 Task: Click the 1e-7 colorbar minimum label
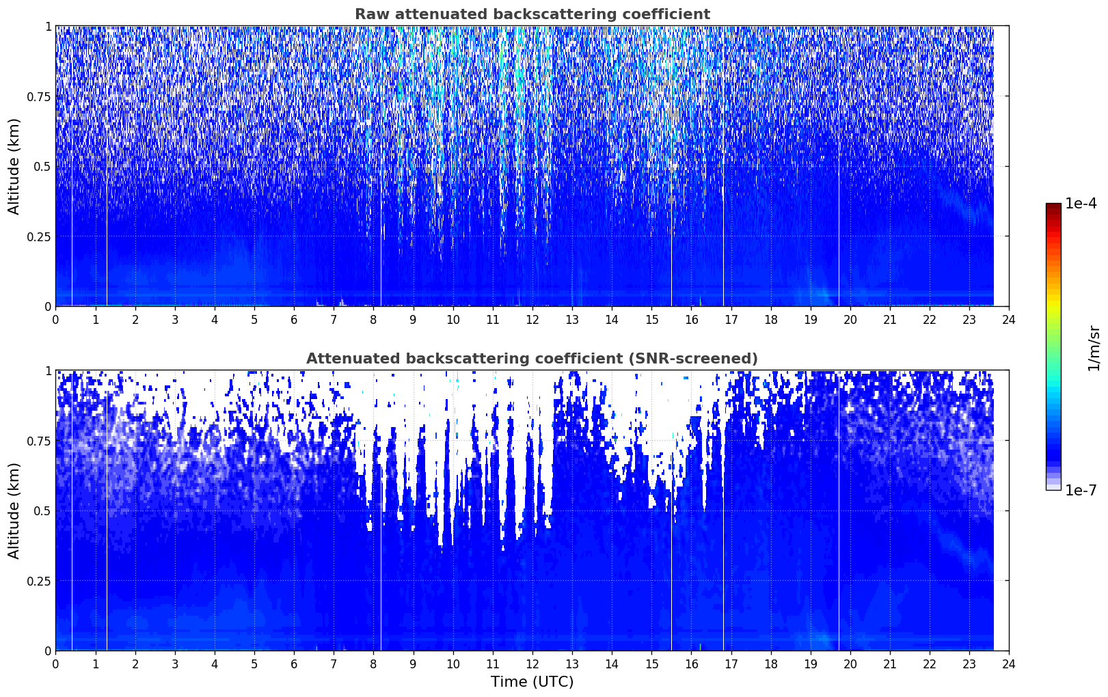pyautogui.click(x=1081, y=490)
